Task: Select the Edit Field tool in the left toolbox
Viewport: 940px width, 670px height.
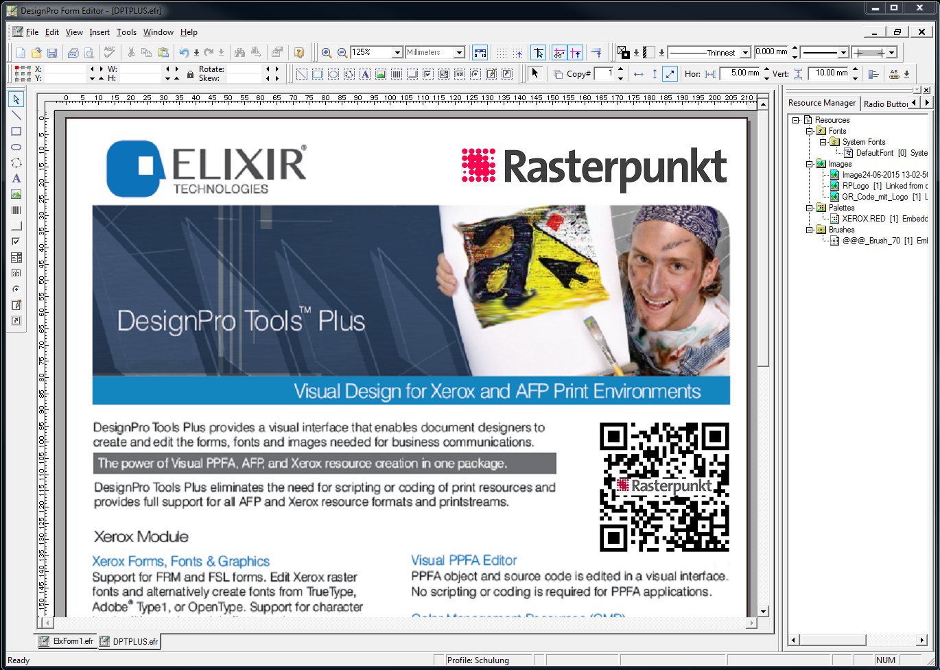Action: (16, 273)
